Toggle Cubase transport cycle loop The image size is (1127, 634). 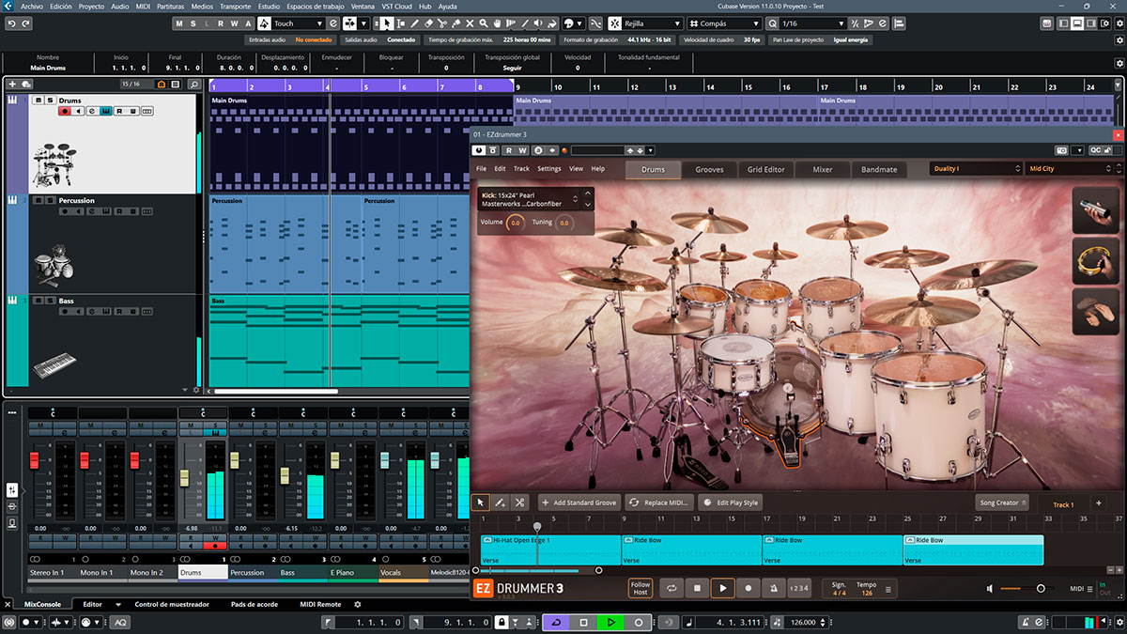556,623
